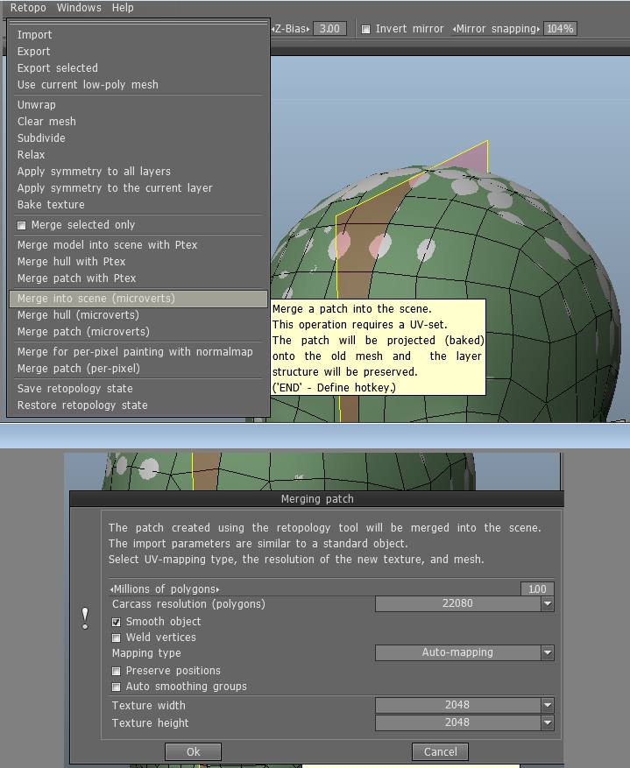
Task: Choose Unwrap menu entry
Action: click(x=36, y=105)
